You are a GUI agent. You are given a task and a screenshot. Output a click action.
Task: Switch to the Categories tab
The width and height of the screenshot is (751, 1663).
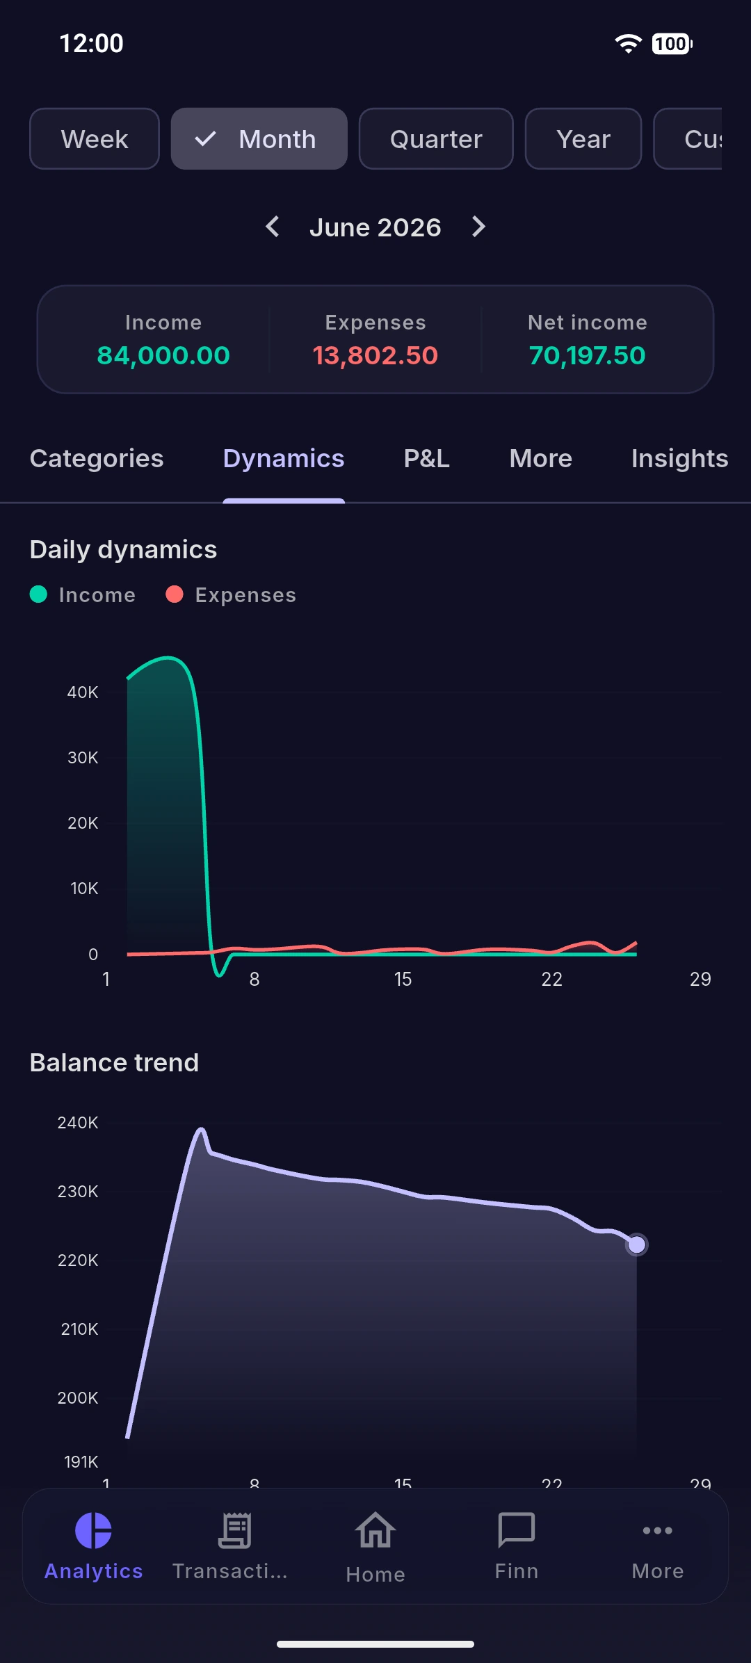coord(97,459)
